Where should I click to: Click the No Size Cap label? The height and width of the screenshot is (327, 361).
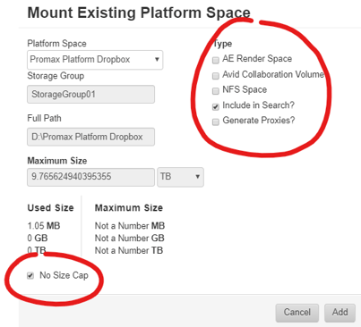pos(64,275)
